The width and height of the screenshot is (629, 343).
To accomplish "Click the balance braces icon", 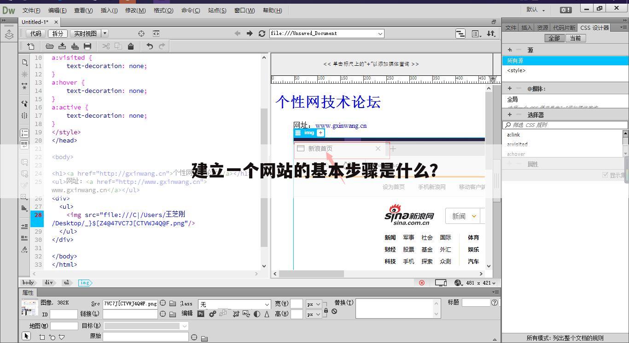I will 24,115.
